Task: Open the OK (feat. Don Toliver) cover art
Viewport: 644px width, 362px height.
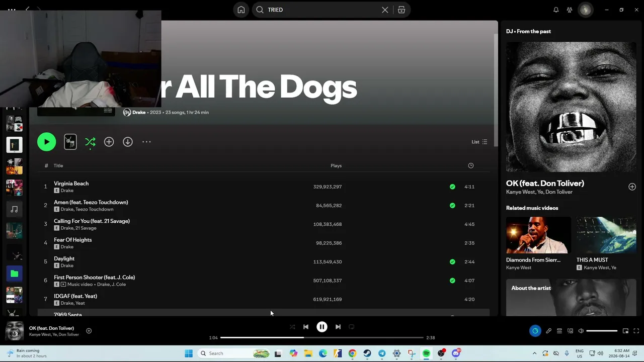Action: tap(571, 107)
